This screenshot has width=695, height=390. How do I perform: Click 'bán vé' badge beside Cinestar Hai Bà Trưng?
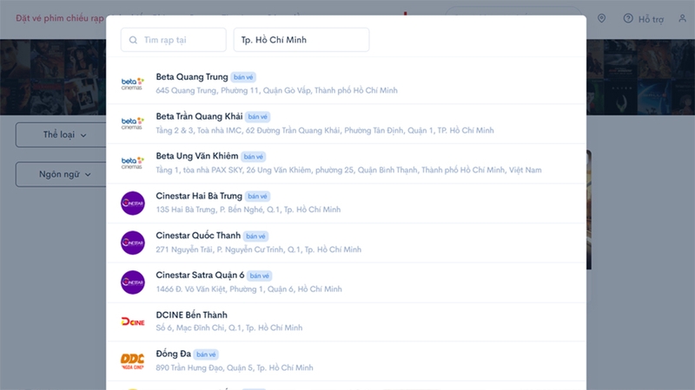click(x=257, y=197)
